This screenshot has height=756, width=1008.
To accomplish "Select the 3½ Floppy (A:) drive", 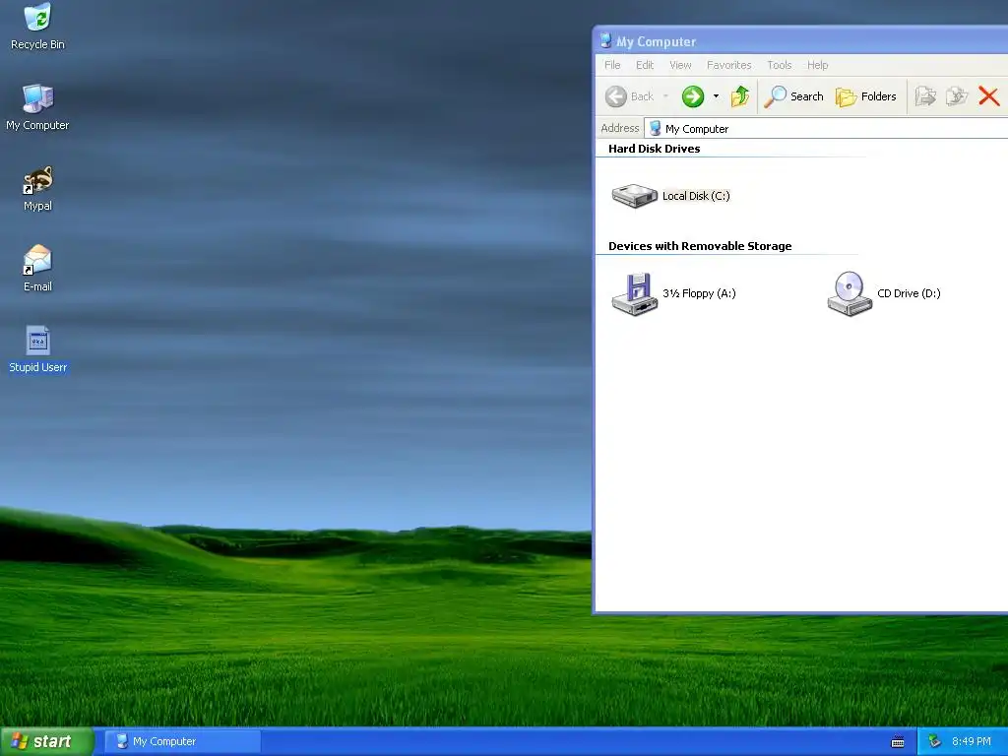I will (673, 293).
